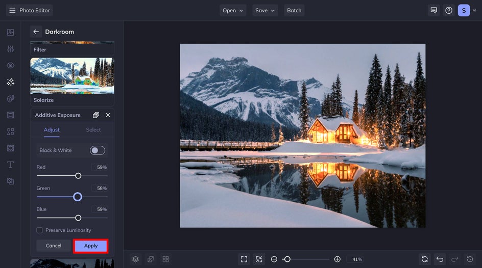Close the Additive Exposure panel
This screenshot has height=268, width=482.
(x=108, y=115)
